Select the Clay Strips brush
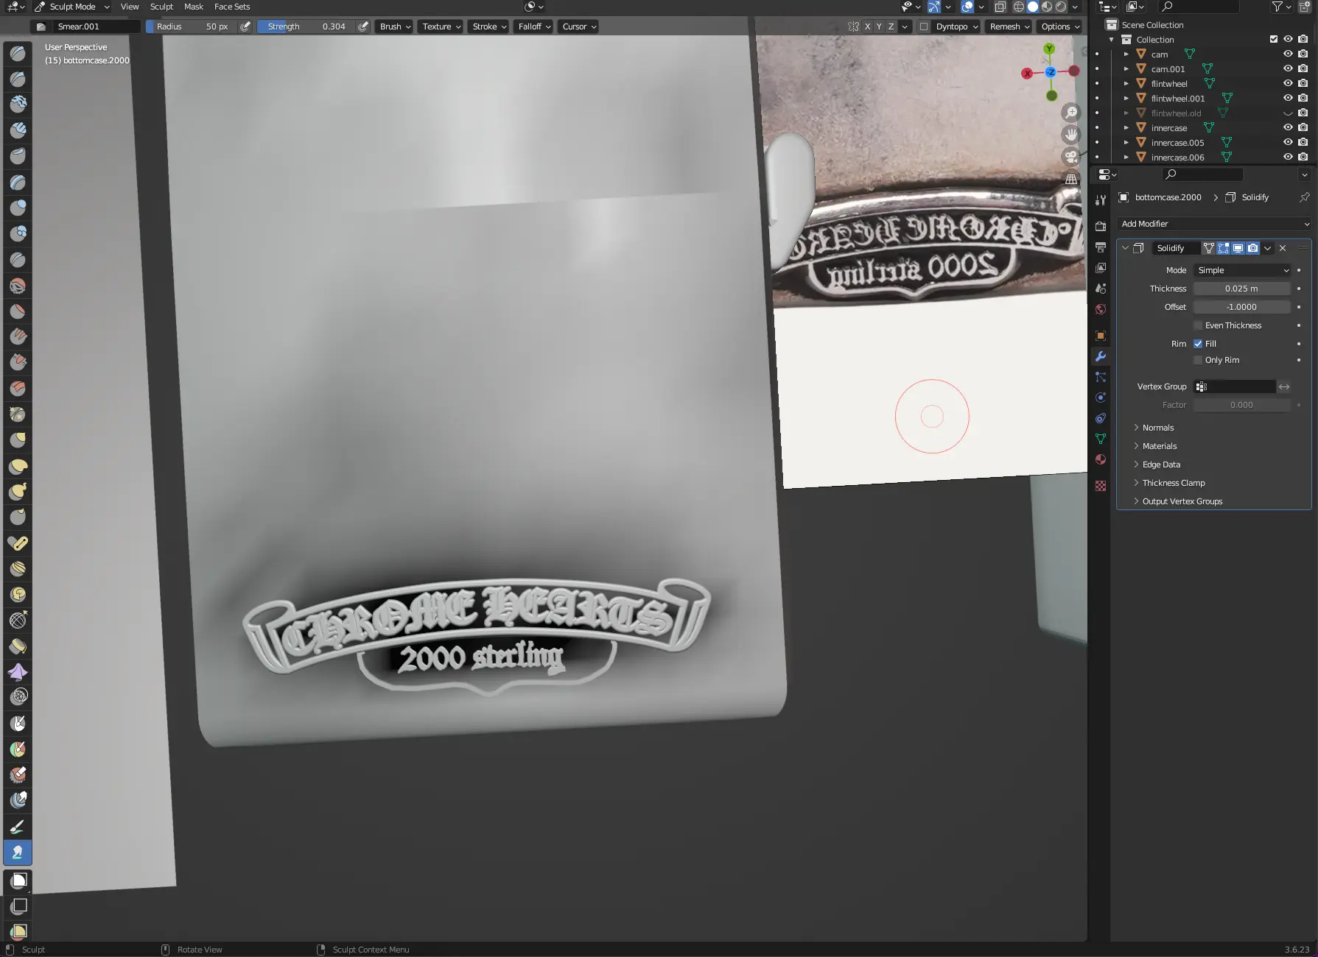1318x957 pixels. pyautogui.click(x=18, y=130)
